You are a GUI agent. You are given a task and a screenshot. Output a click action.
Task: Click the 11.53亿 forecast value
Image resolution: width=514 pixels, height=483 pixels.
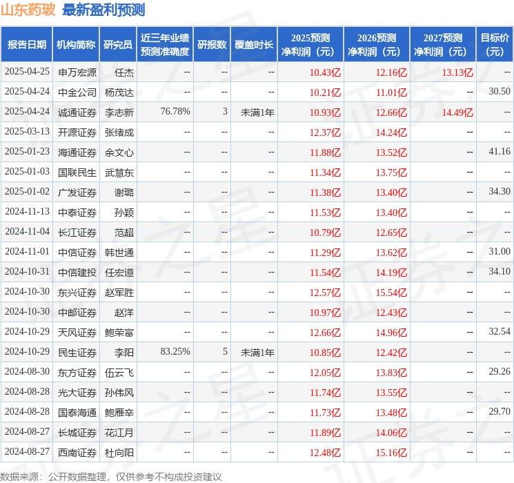coord(325,212)
